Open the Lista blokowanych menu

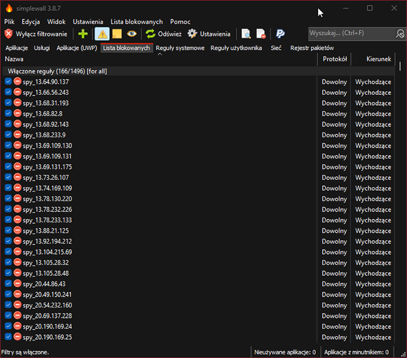click(137, 22)
